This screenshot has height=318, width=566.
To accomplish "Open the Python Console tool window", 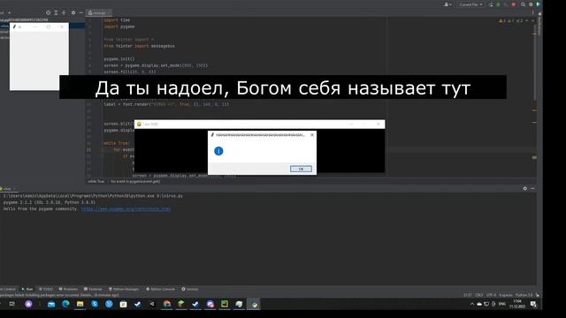I will click(161, 289).
